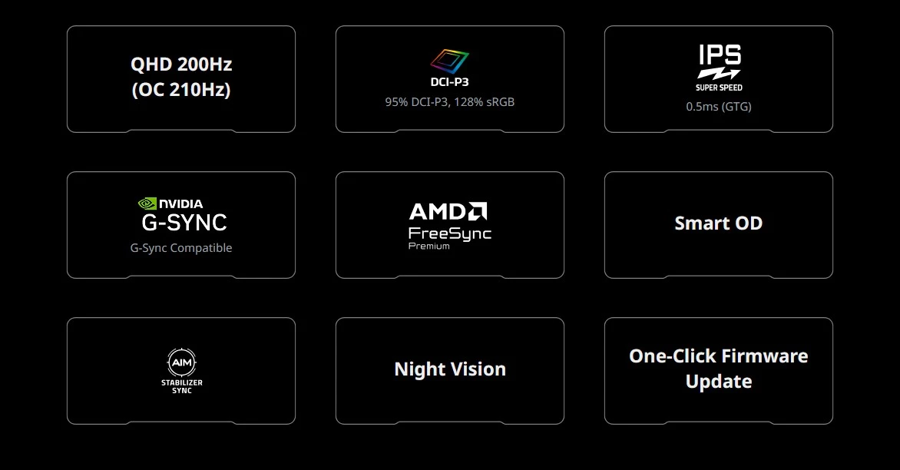This screenshot has width=900, height=470.
Task: Click the large G-SYNC wordmark
Action: pos(184,223)
